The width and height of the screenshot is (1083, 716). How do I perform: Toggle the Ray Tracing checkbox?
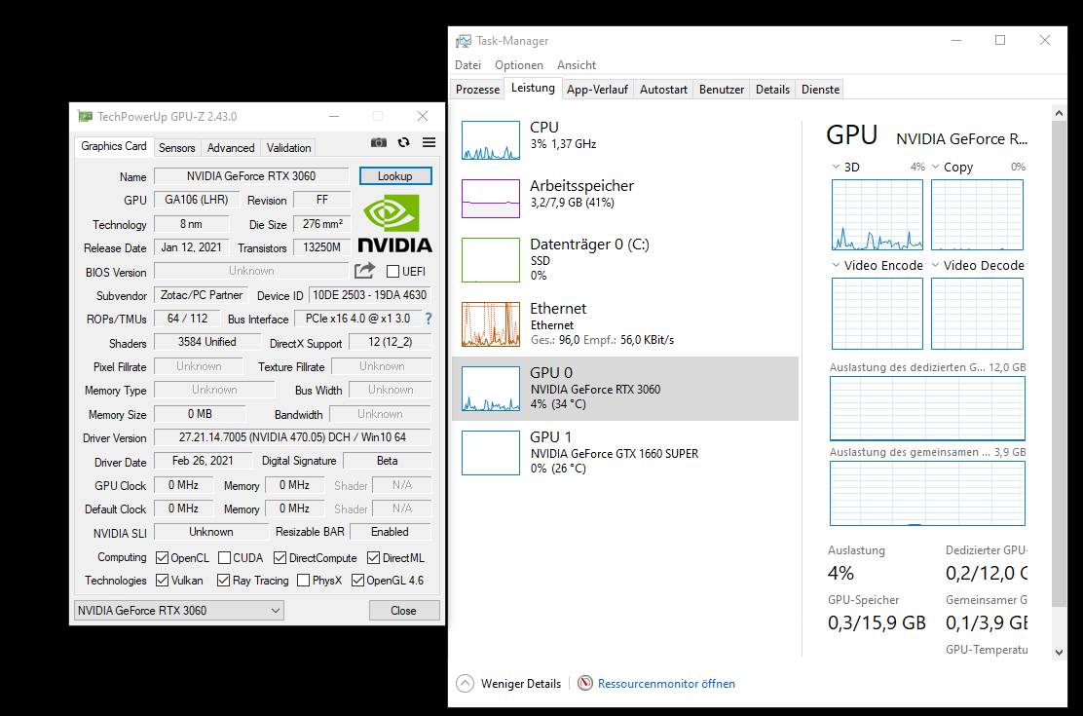[x=223, y=581]
